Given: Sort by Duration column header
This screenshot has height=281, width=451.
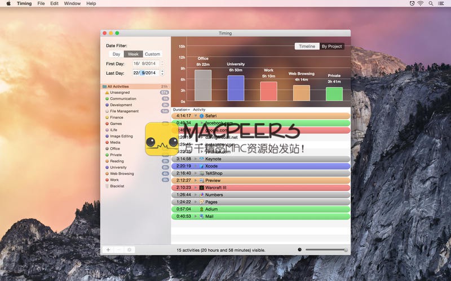Looking at the screenshot, I should 182,110.
